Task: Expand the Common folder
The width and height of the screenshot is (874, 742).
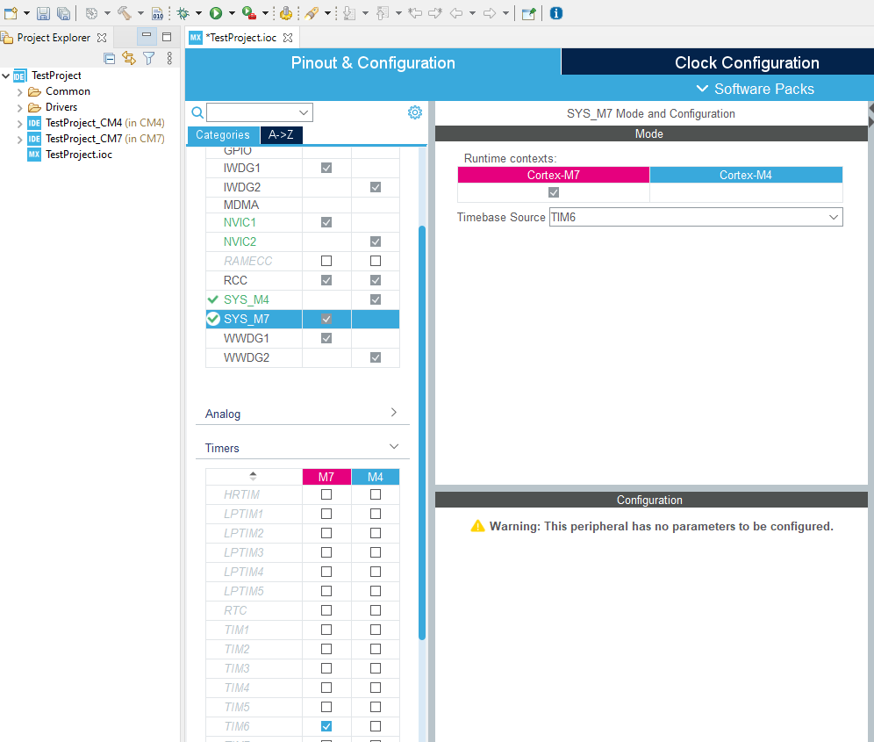Action: coord(19,91)
